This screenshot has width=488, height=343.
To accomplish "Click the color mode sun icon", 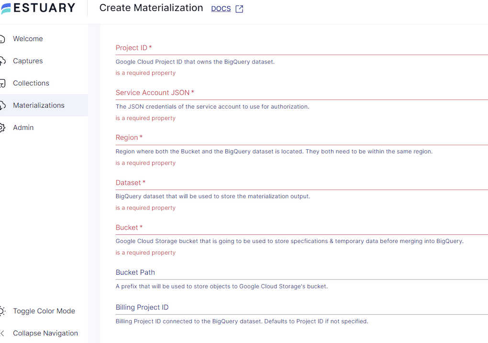I will click(x=3, y=310).
